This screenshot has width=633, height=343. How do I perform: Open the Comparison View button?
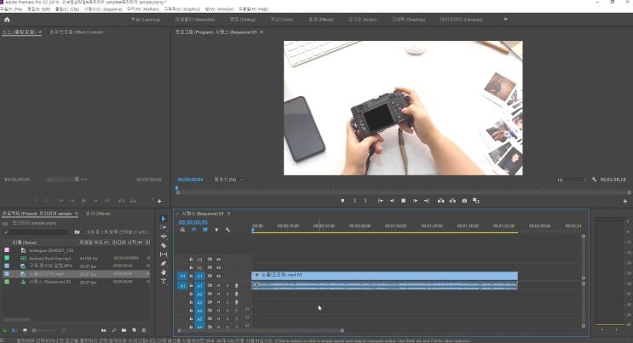pyautogui.click(x=476, y=201)
